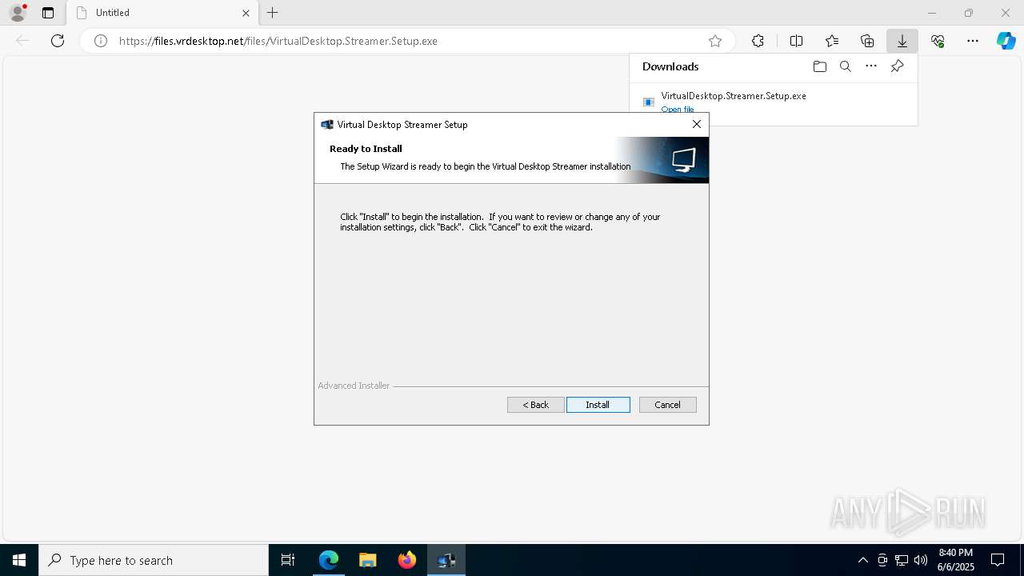Open the Favorites star-list icon
1024x576 pixels.
pos(832,41)
